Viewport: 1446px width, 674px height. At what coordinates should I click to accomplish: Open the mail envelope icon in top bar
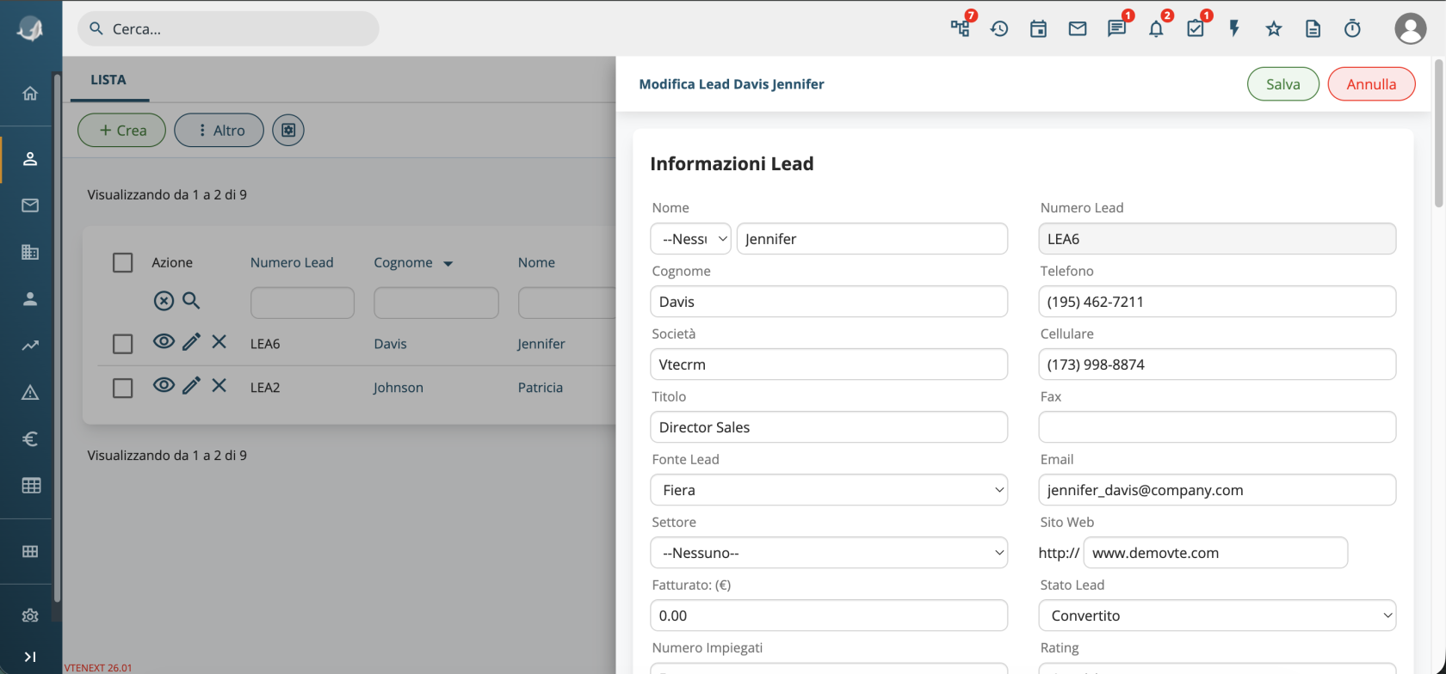1078,28
